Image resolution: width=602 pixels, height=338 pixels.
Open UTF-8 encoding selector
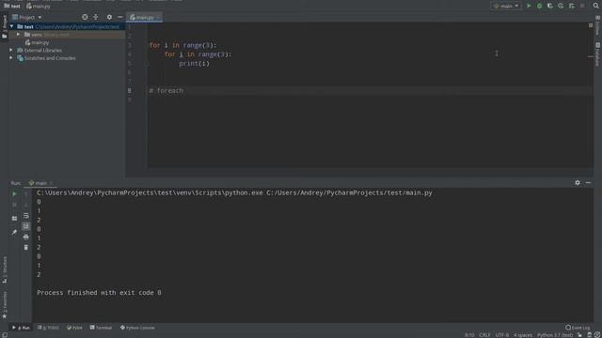point(501,335)
